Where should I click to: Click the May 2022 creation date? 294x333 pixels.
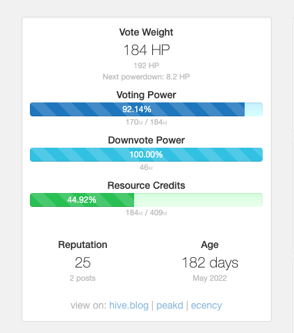210,278
